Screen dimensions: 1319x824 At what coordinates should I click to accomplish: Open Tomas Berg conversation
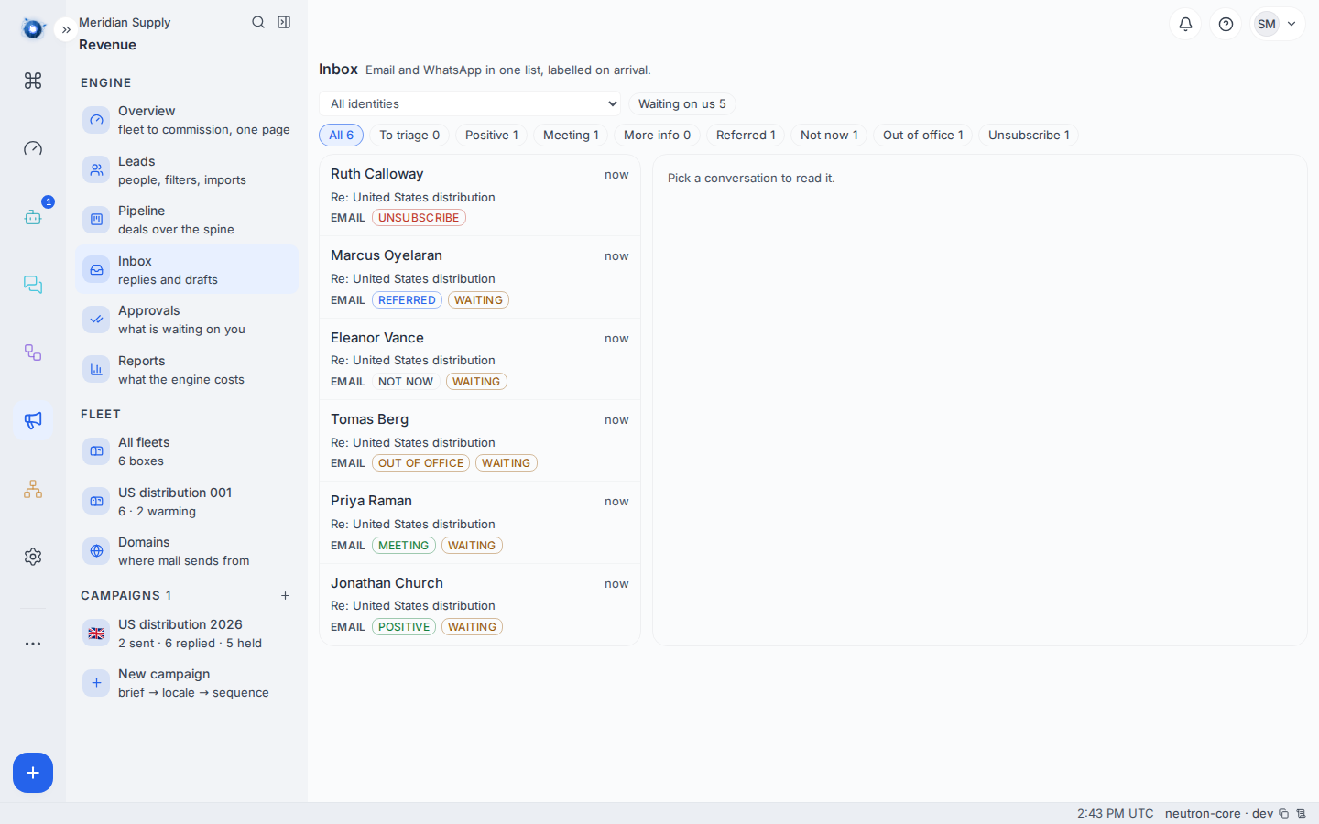click(x=480, y=440)
